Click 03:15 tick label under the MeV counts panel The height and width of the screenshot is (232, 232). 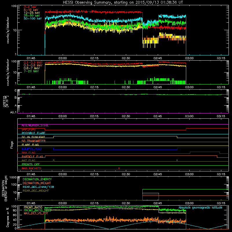point(221,87)
